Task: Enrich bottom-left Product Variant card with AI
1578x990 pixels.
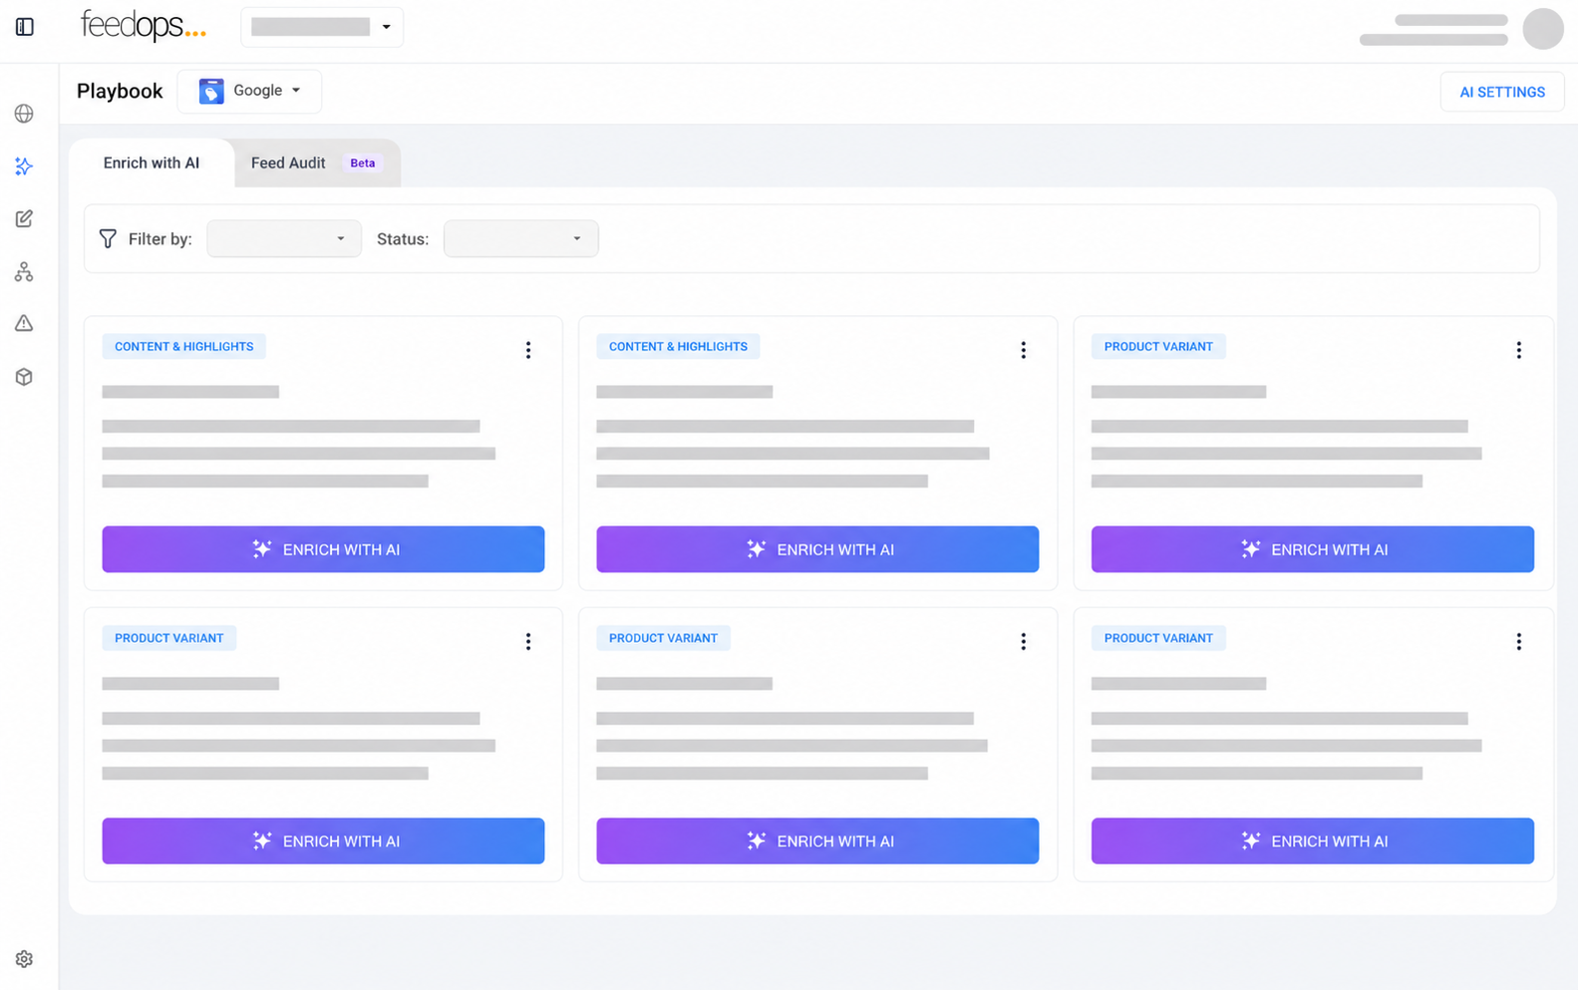Action: pos(323,841)
